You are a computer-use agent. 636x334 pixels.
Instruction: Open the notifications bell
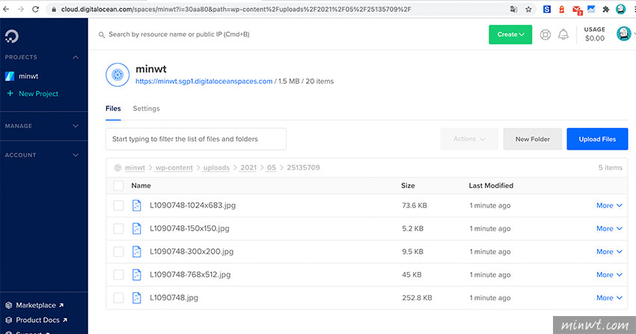[563, 34]
